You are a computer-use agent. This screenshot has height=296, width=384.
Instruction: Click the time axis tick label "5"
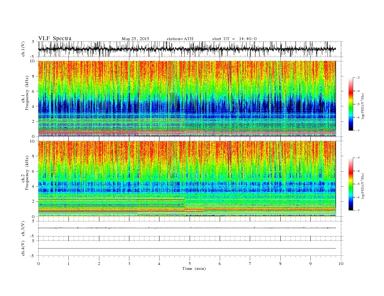click(190, 264)
